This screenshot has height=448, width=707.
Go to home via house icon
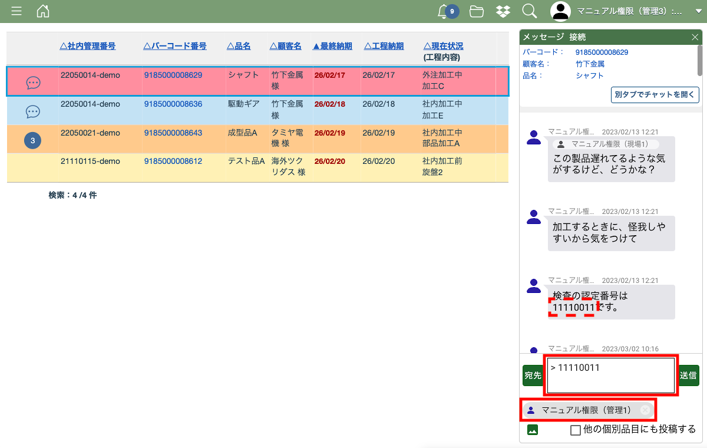click(x=43, y=11)
